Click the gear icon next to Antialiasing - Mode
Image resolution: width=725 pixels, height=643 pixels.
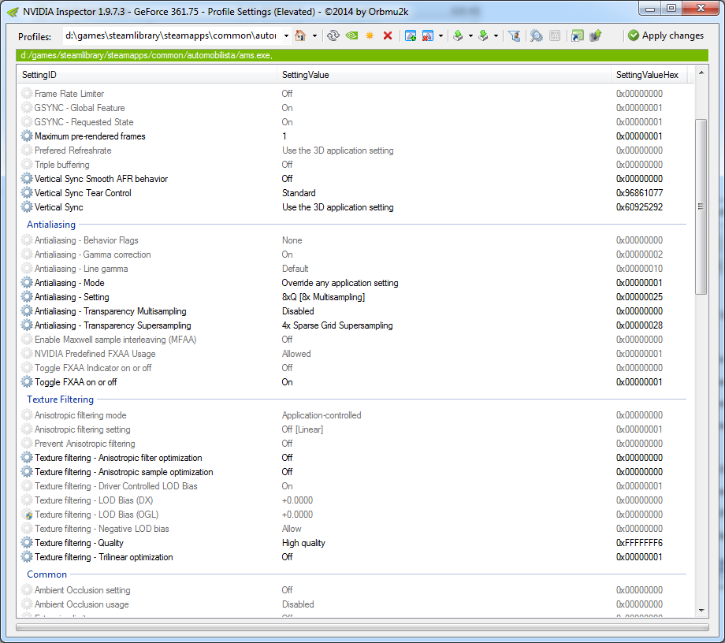pyautogui.click(x=27, y=282)
